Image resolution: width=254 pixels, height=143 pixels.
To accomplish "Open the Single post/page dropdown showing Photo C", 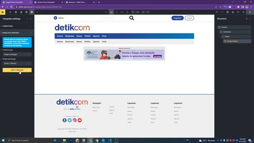I will [x=17, y=64].
